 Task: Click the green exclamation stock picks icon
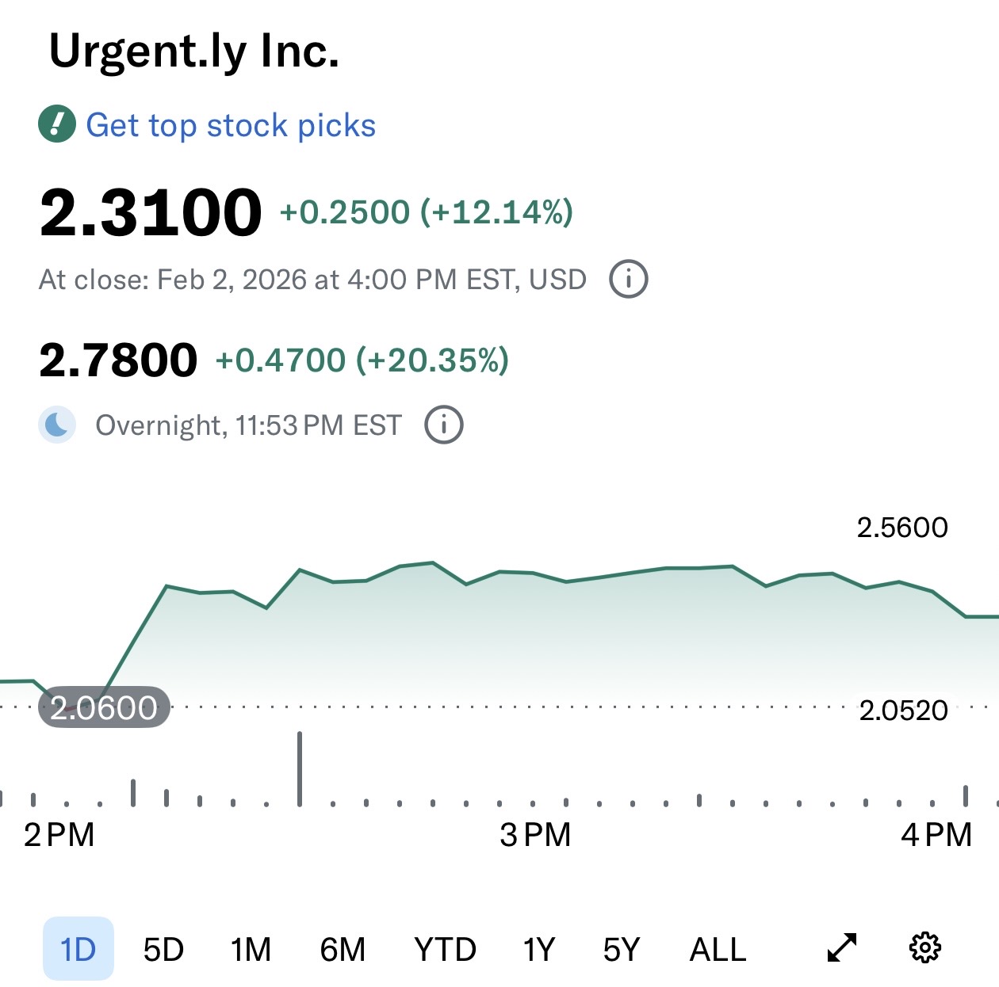pyautogui.click(x=57, y=124)
